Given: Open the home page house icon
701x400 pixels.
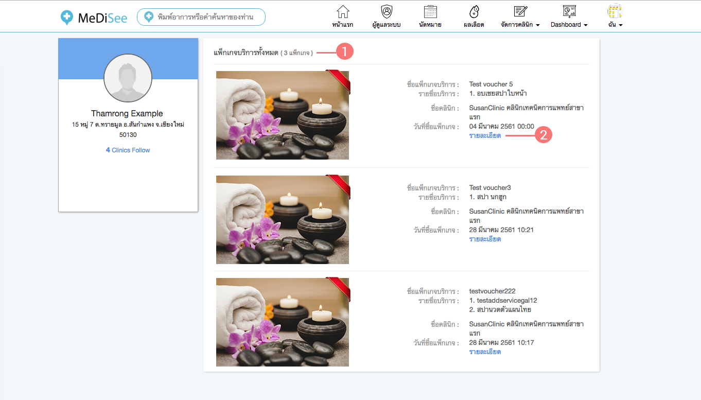Looking at the screenshot, I should click(342, 12).
